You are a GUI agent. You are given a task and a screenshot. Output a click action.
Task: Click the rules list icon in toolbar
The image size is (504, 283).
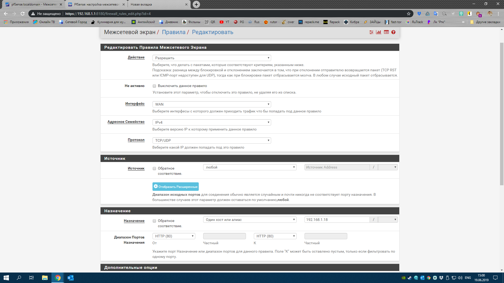tap(386, 32)
